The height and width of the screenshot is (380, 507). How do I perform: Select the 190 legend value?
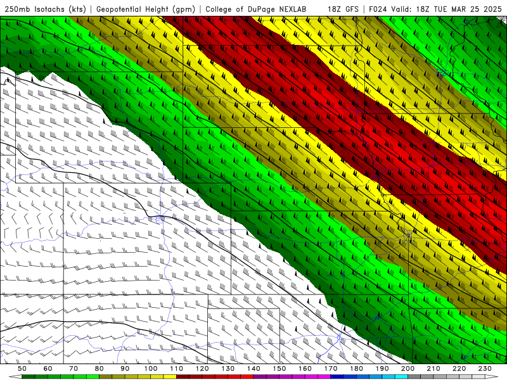(x=382, y=369)
